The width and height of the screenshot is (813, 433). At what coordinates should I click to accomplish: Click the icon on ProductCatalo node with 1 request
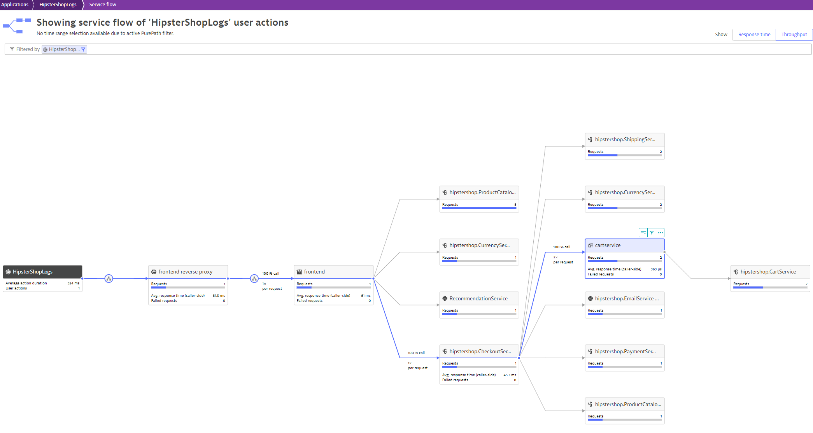[590, 404]
